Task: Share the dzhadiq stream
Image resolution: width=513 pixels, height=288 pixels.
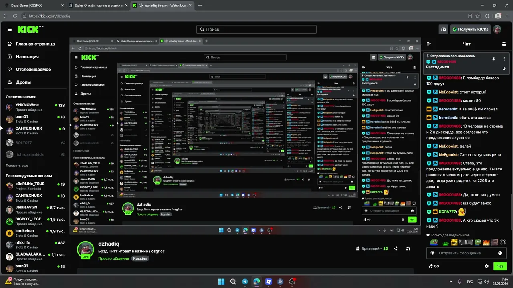Action: click(x=396, y=248)
